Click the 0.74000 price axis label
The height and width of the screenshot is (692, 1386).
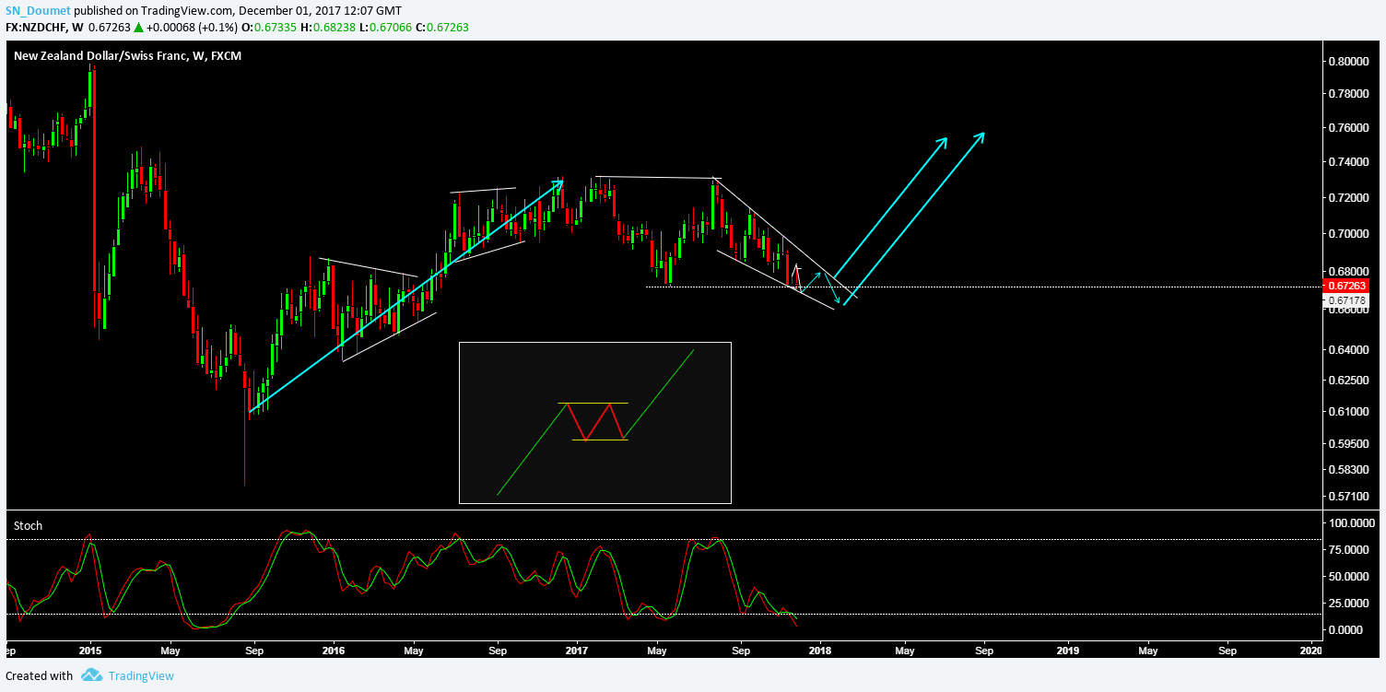coord(1350,162)
